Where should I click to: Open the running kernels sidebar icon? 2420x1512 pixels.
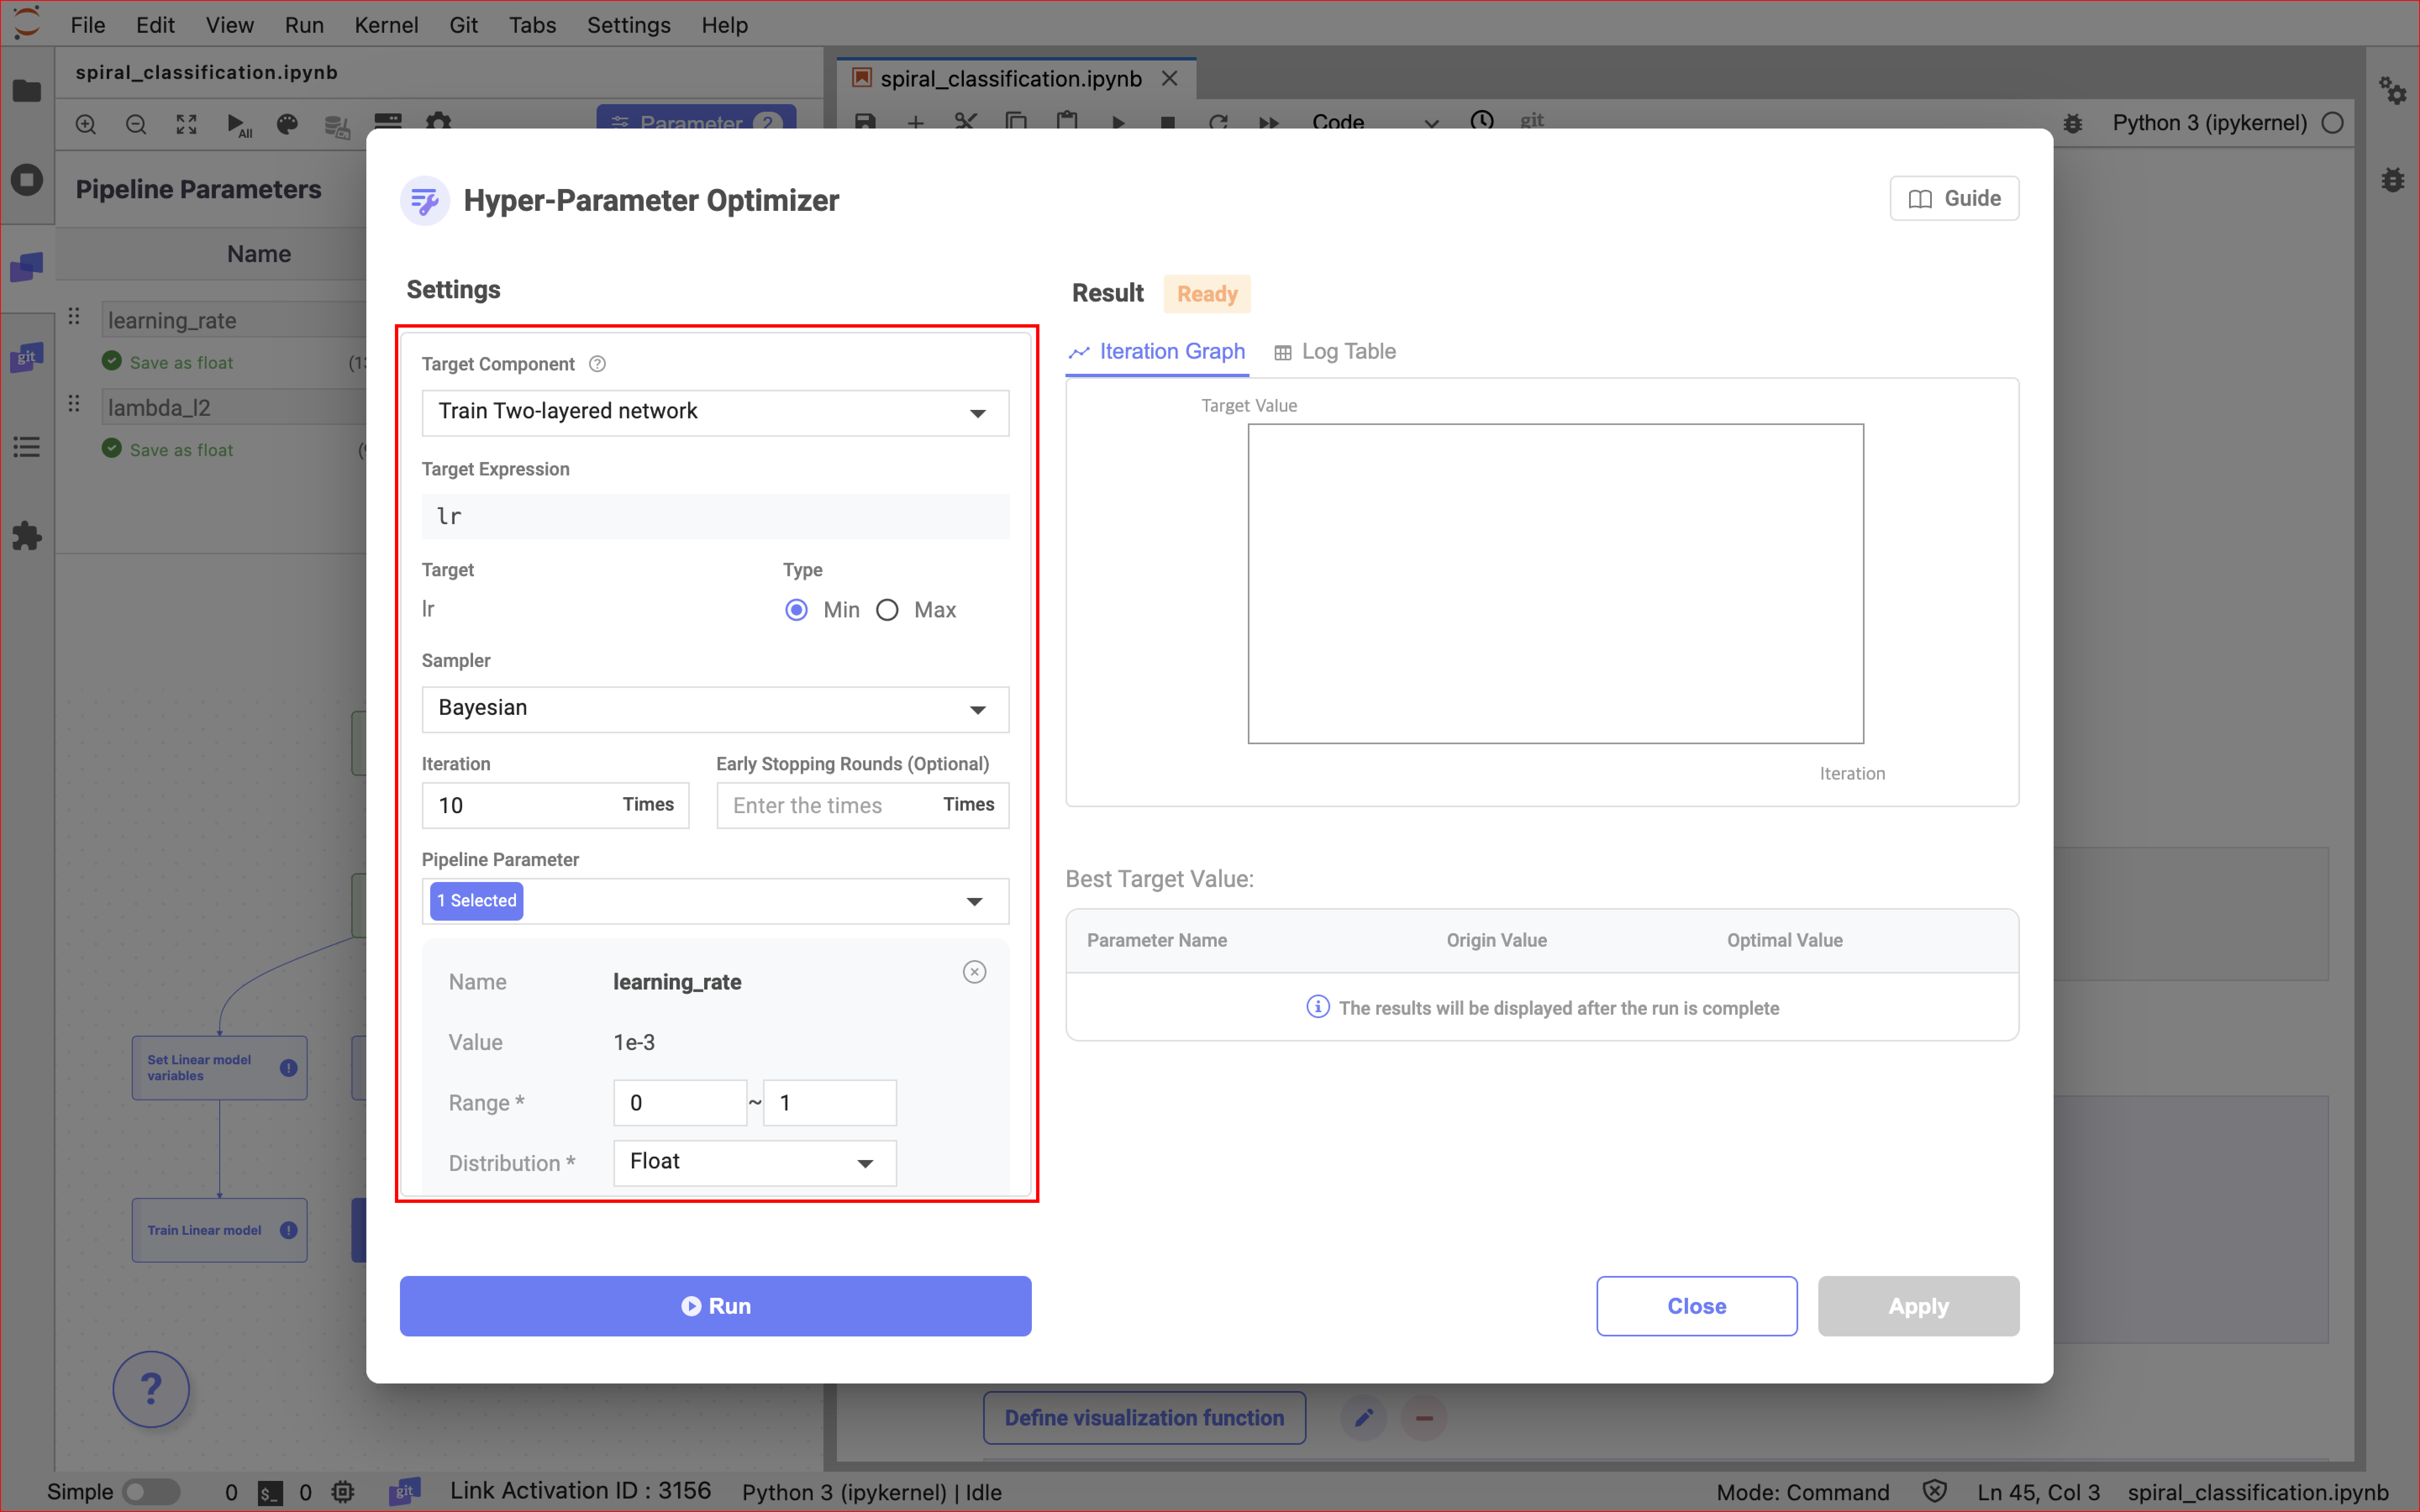pos(27,180)
